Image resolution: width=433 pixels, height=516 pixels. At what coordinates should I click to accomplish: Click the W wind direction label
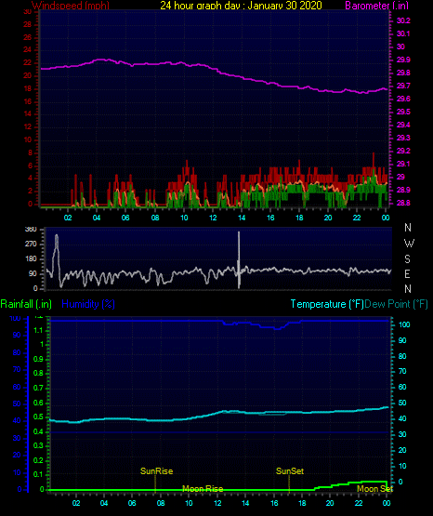tap(409, 244)
